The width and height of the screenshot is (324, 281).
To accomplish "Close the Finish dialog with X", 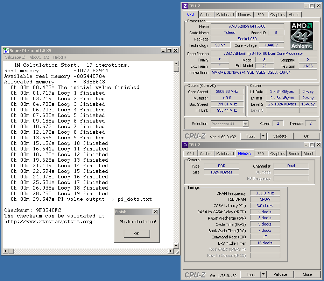I will pos(155,212).
